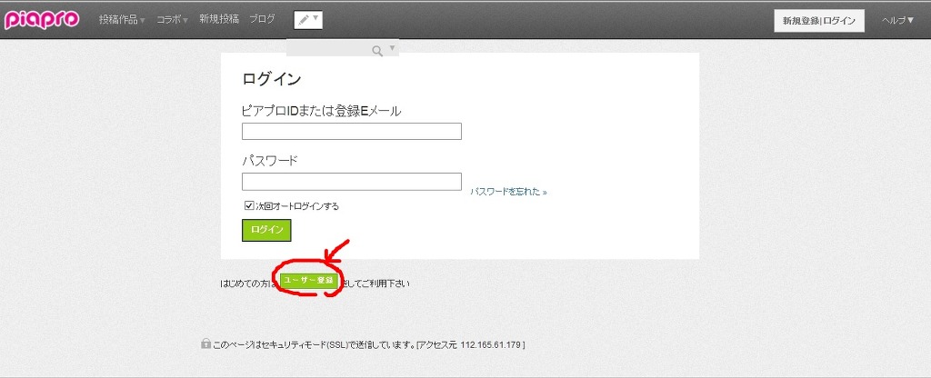Open the 投稿作品 dropdown menu
Image resolution: width=931 pixels, height=378 pixels.
[x=122, y=20]
